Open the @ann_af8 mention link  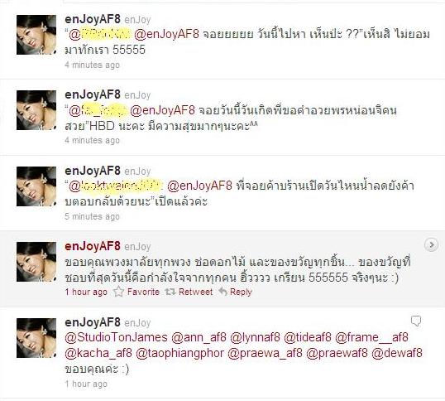[199, 337]
